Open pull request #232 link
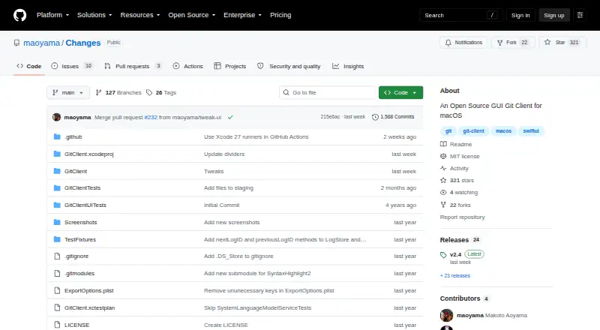600x330 pixels. [x=151, y=117]
